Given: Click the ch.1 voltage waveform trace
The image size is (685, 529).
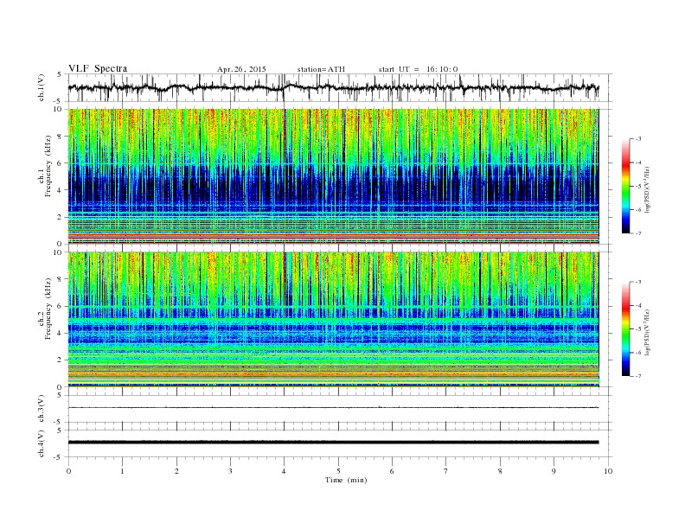Looking at the screenshot, I should point(333,87).
